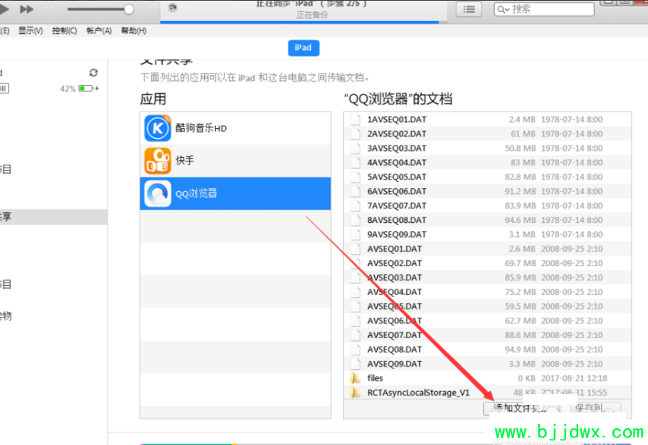The width and height of the screenshot is (648, 445).
Task: Open the 帐户(A) menu
Action: click(99, 30)
